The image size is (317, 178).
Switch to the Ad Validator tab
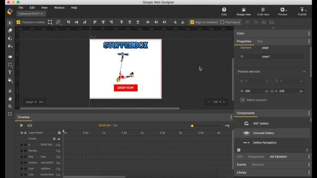click(278, 157)
